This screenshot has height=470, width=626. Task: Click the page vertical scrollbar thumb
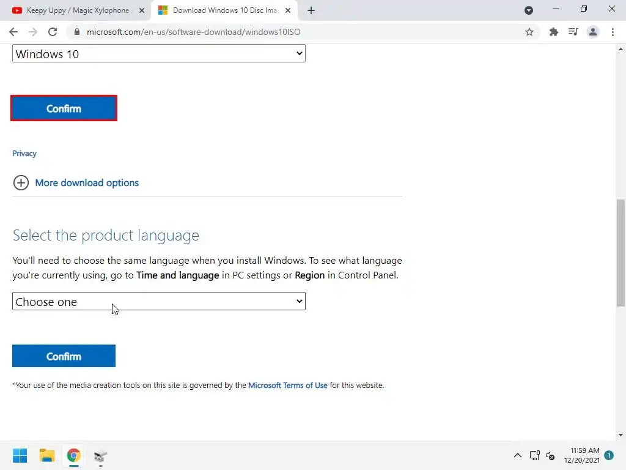click(620, 253)
